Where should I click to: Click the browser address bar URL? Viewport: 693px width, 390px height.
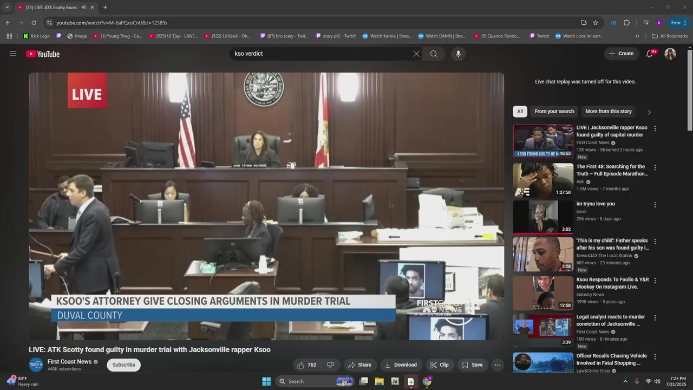(112, 23)
